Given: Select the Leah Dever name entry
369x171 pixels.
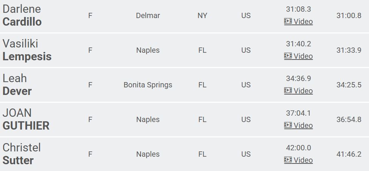Looking at the screenshot, I should (x=17, y=85).
